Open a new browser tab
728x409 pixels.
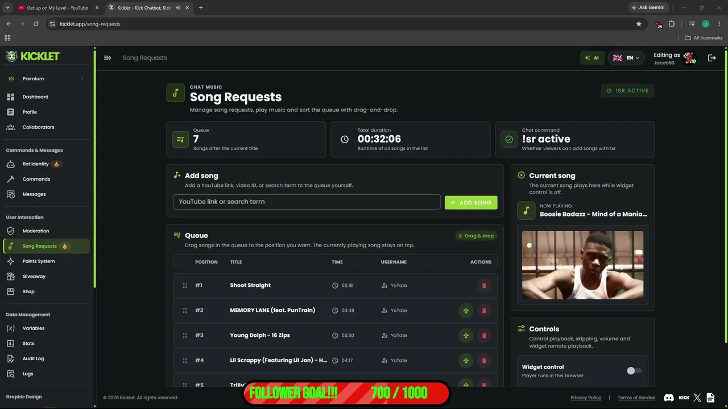coord(201,7)
